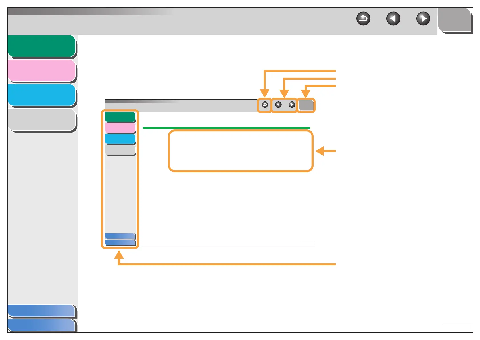480x340 pixels.
Task: Open the gray tab in the page's top-right corner
Action: [x=455, y=20]
